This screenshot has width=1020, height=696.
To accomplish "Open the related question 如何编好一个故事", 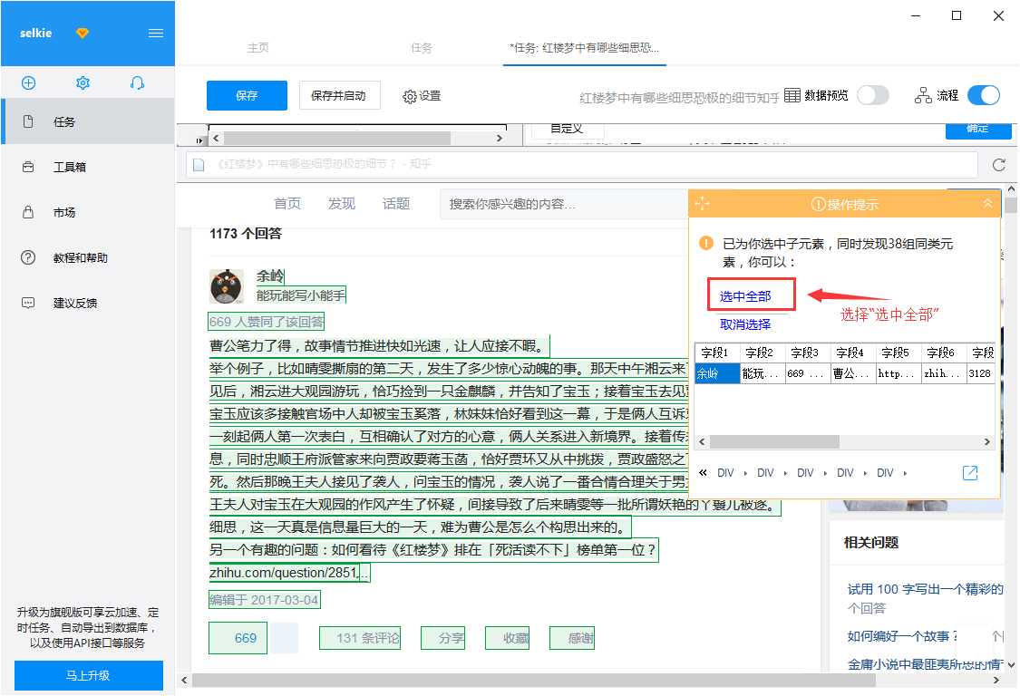I will coord(901,636).
